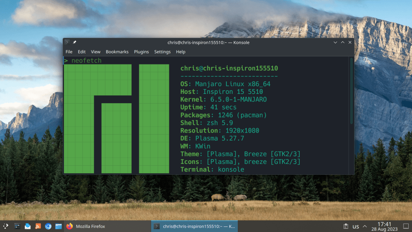Click the Konsole window menu icon
This screenshot has height=232, width=412.
click(67, 42)
